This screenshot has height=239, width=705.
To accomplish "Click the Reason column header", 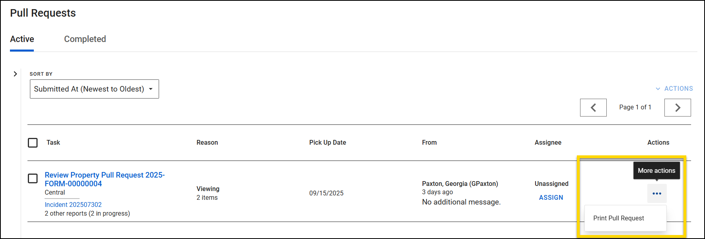I will point(207,143).
